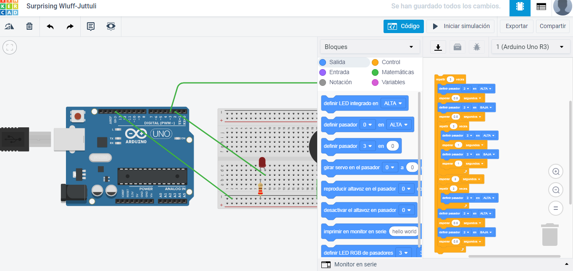Click the Código button
The height and width of the screenshot is (271, 573).
click(403, 26)
